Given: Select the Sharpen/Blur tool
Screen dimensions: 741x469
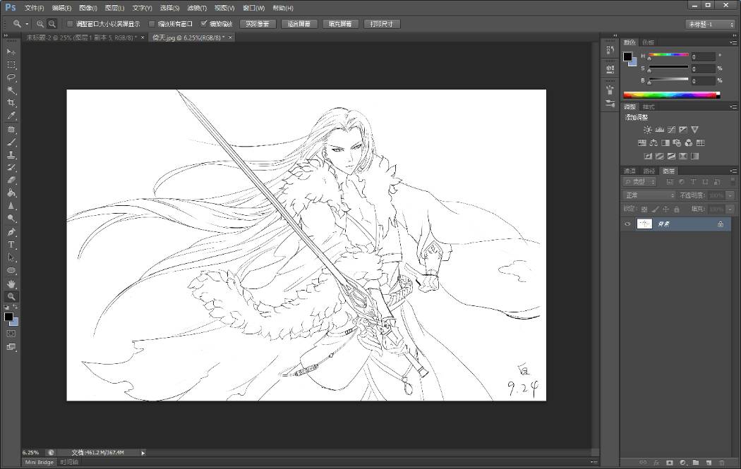Looking at the screenshot, I should (x=11, y=205).
